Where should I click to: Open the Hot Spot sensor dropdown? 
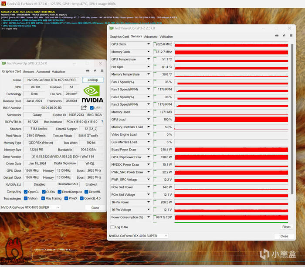click(149, 67)
